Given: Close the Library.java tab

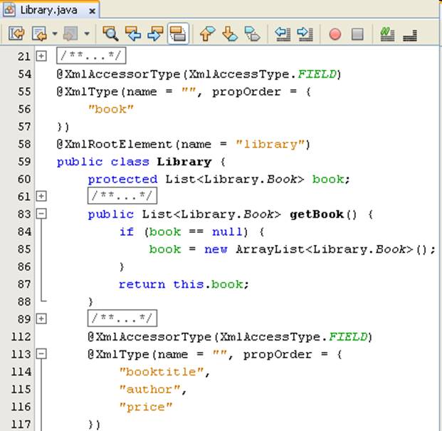Looking at the screenshot, I should 92,11.
